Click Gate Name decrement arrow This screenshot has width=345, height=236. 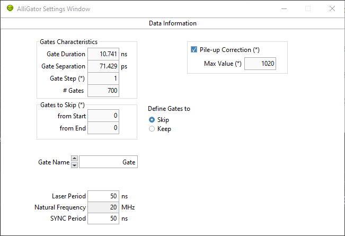[75, 165]
